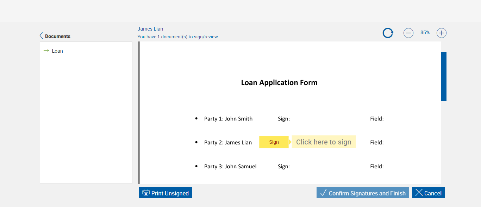The image size is (481, 207).
Task: Click the back chevron beside Documents
Action: pyautogui.click(x=42, y=36)
